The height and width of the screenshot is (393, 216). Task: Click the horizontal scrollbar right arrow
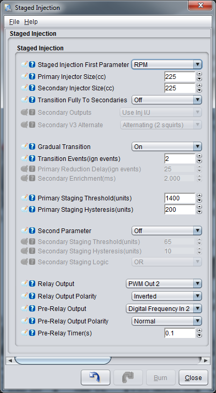206,360
